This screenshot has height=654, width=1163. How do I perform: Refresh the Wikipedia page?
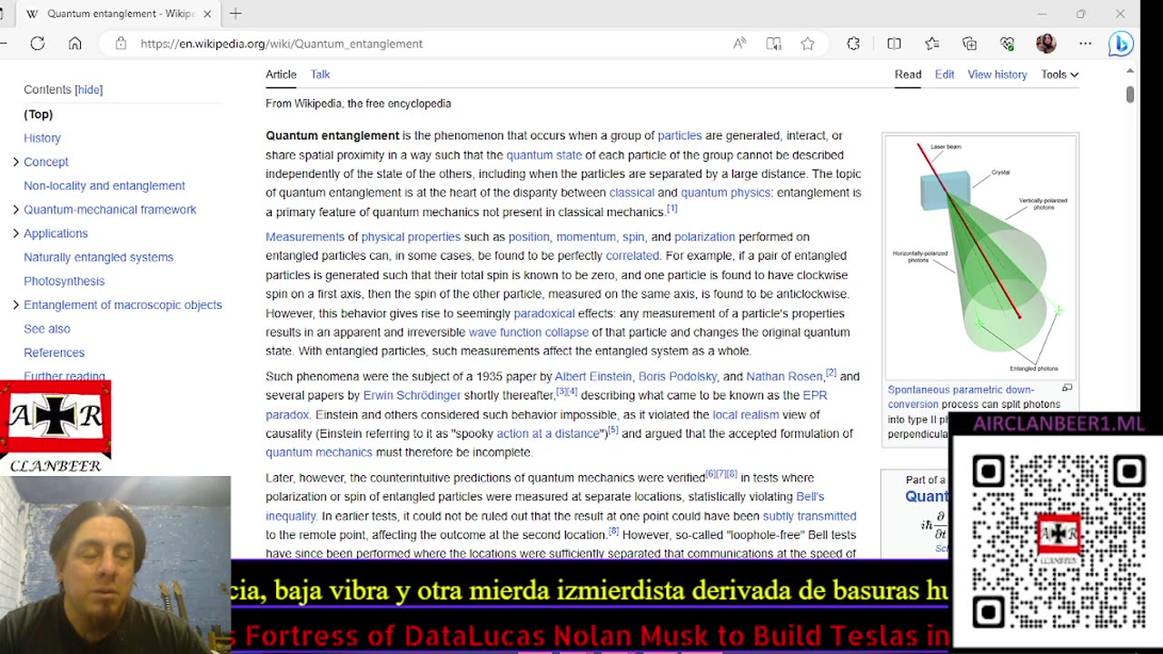[37, 44]
